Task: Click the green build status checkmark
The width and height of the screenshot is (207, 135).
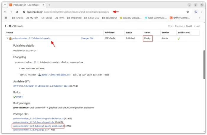Action: (179, 38)
